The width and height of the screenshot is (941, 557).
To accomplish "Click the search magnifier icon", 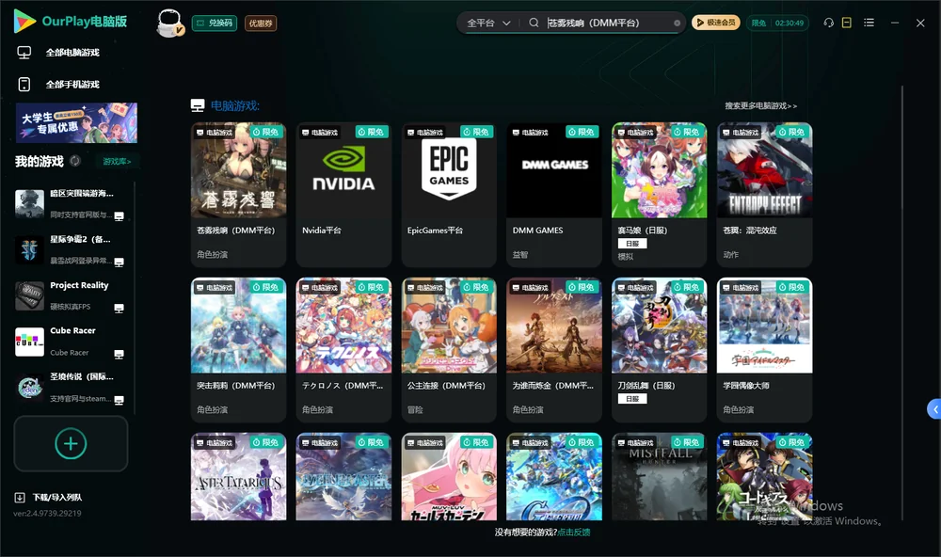I will point(534,23).
